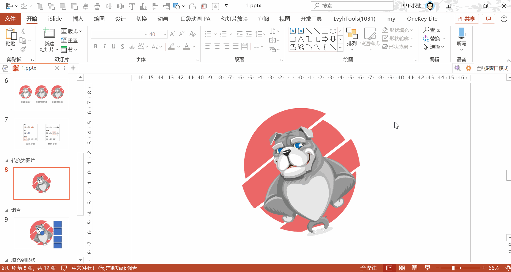The image size is (511, 272).
Task: Open Shape Fill (形状填充) dropdown
Action: [398, 30]
